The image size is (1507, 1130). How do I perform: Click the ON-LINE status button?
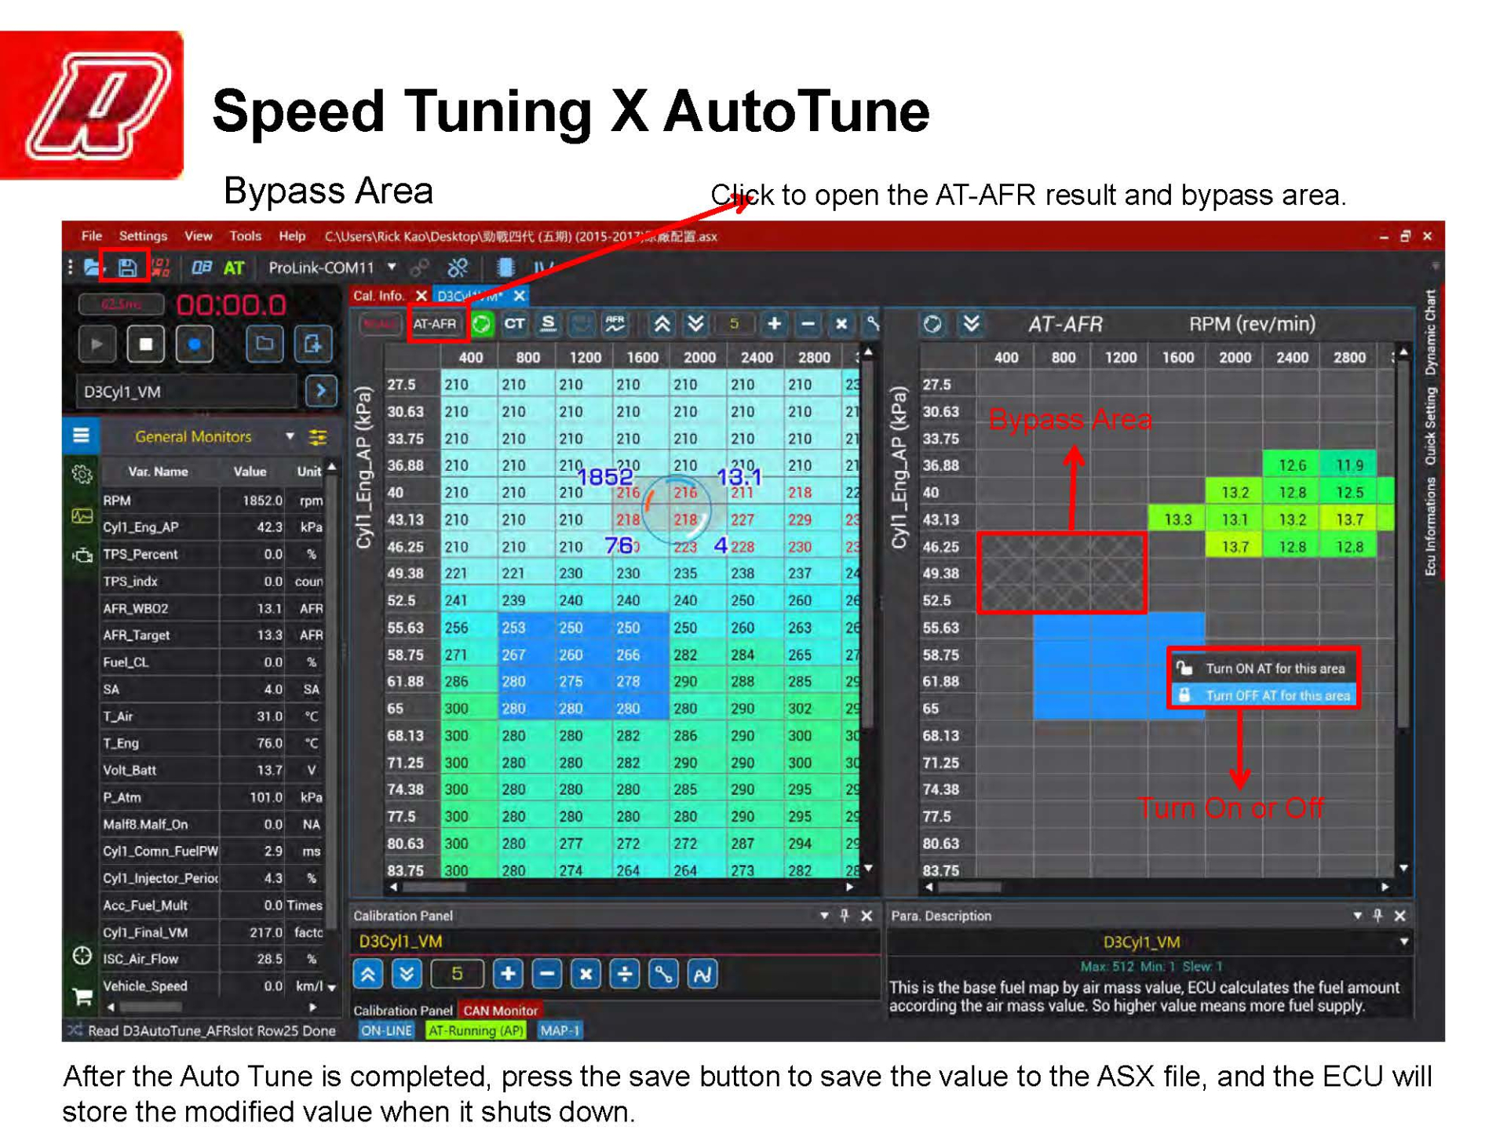coord(386,1030)
